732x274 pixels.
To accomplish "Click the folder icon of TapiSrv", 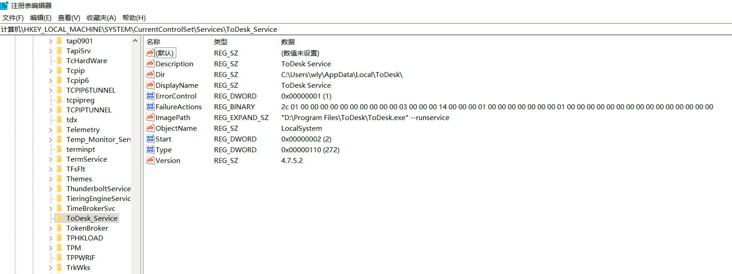I will pyautogui.click(x=59, y=51).
